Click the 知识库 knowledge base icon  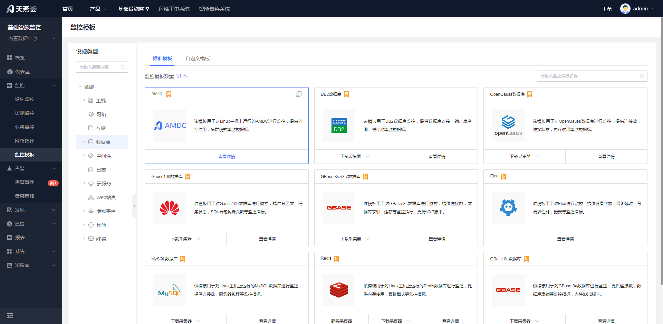point(10,265)
